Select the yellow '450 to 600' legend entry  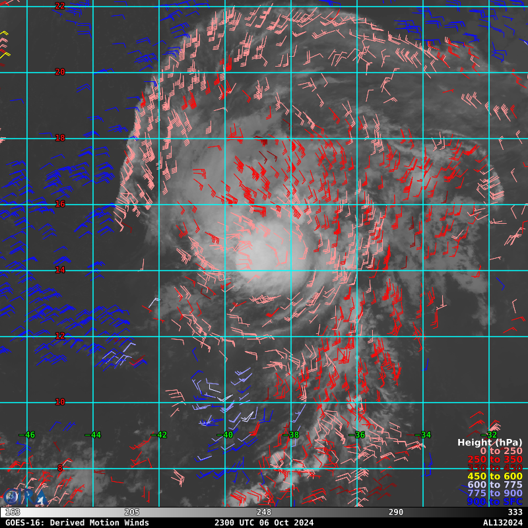click(x=494, y=477)
